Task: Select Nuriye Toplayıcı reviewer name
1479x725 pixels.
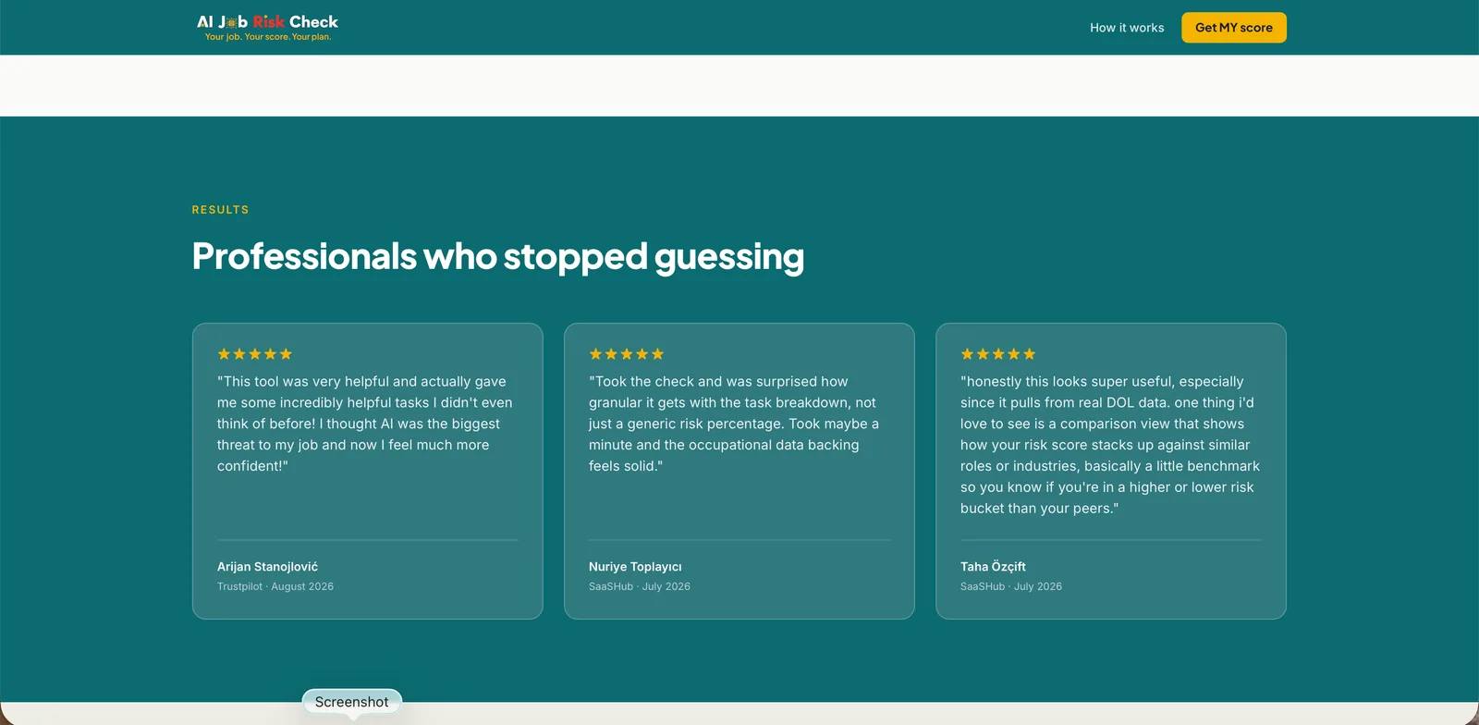Action: pos(635,567)
